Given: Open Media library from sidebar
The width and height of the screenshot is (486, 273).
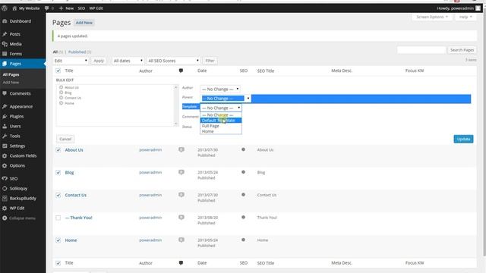Looking at the screenshot, I should [x=15, y=44].
